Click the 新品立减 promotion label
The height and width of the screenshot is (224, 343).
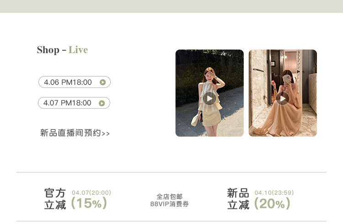238,199
